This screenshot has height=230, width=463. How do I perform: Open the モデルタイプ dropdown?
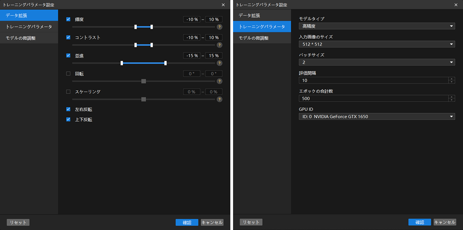coord(377,26)
